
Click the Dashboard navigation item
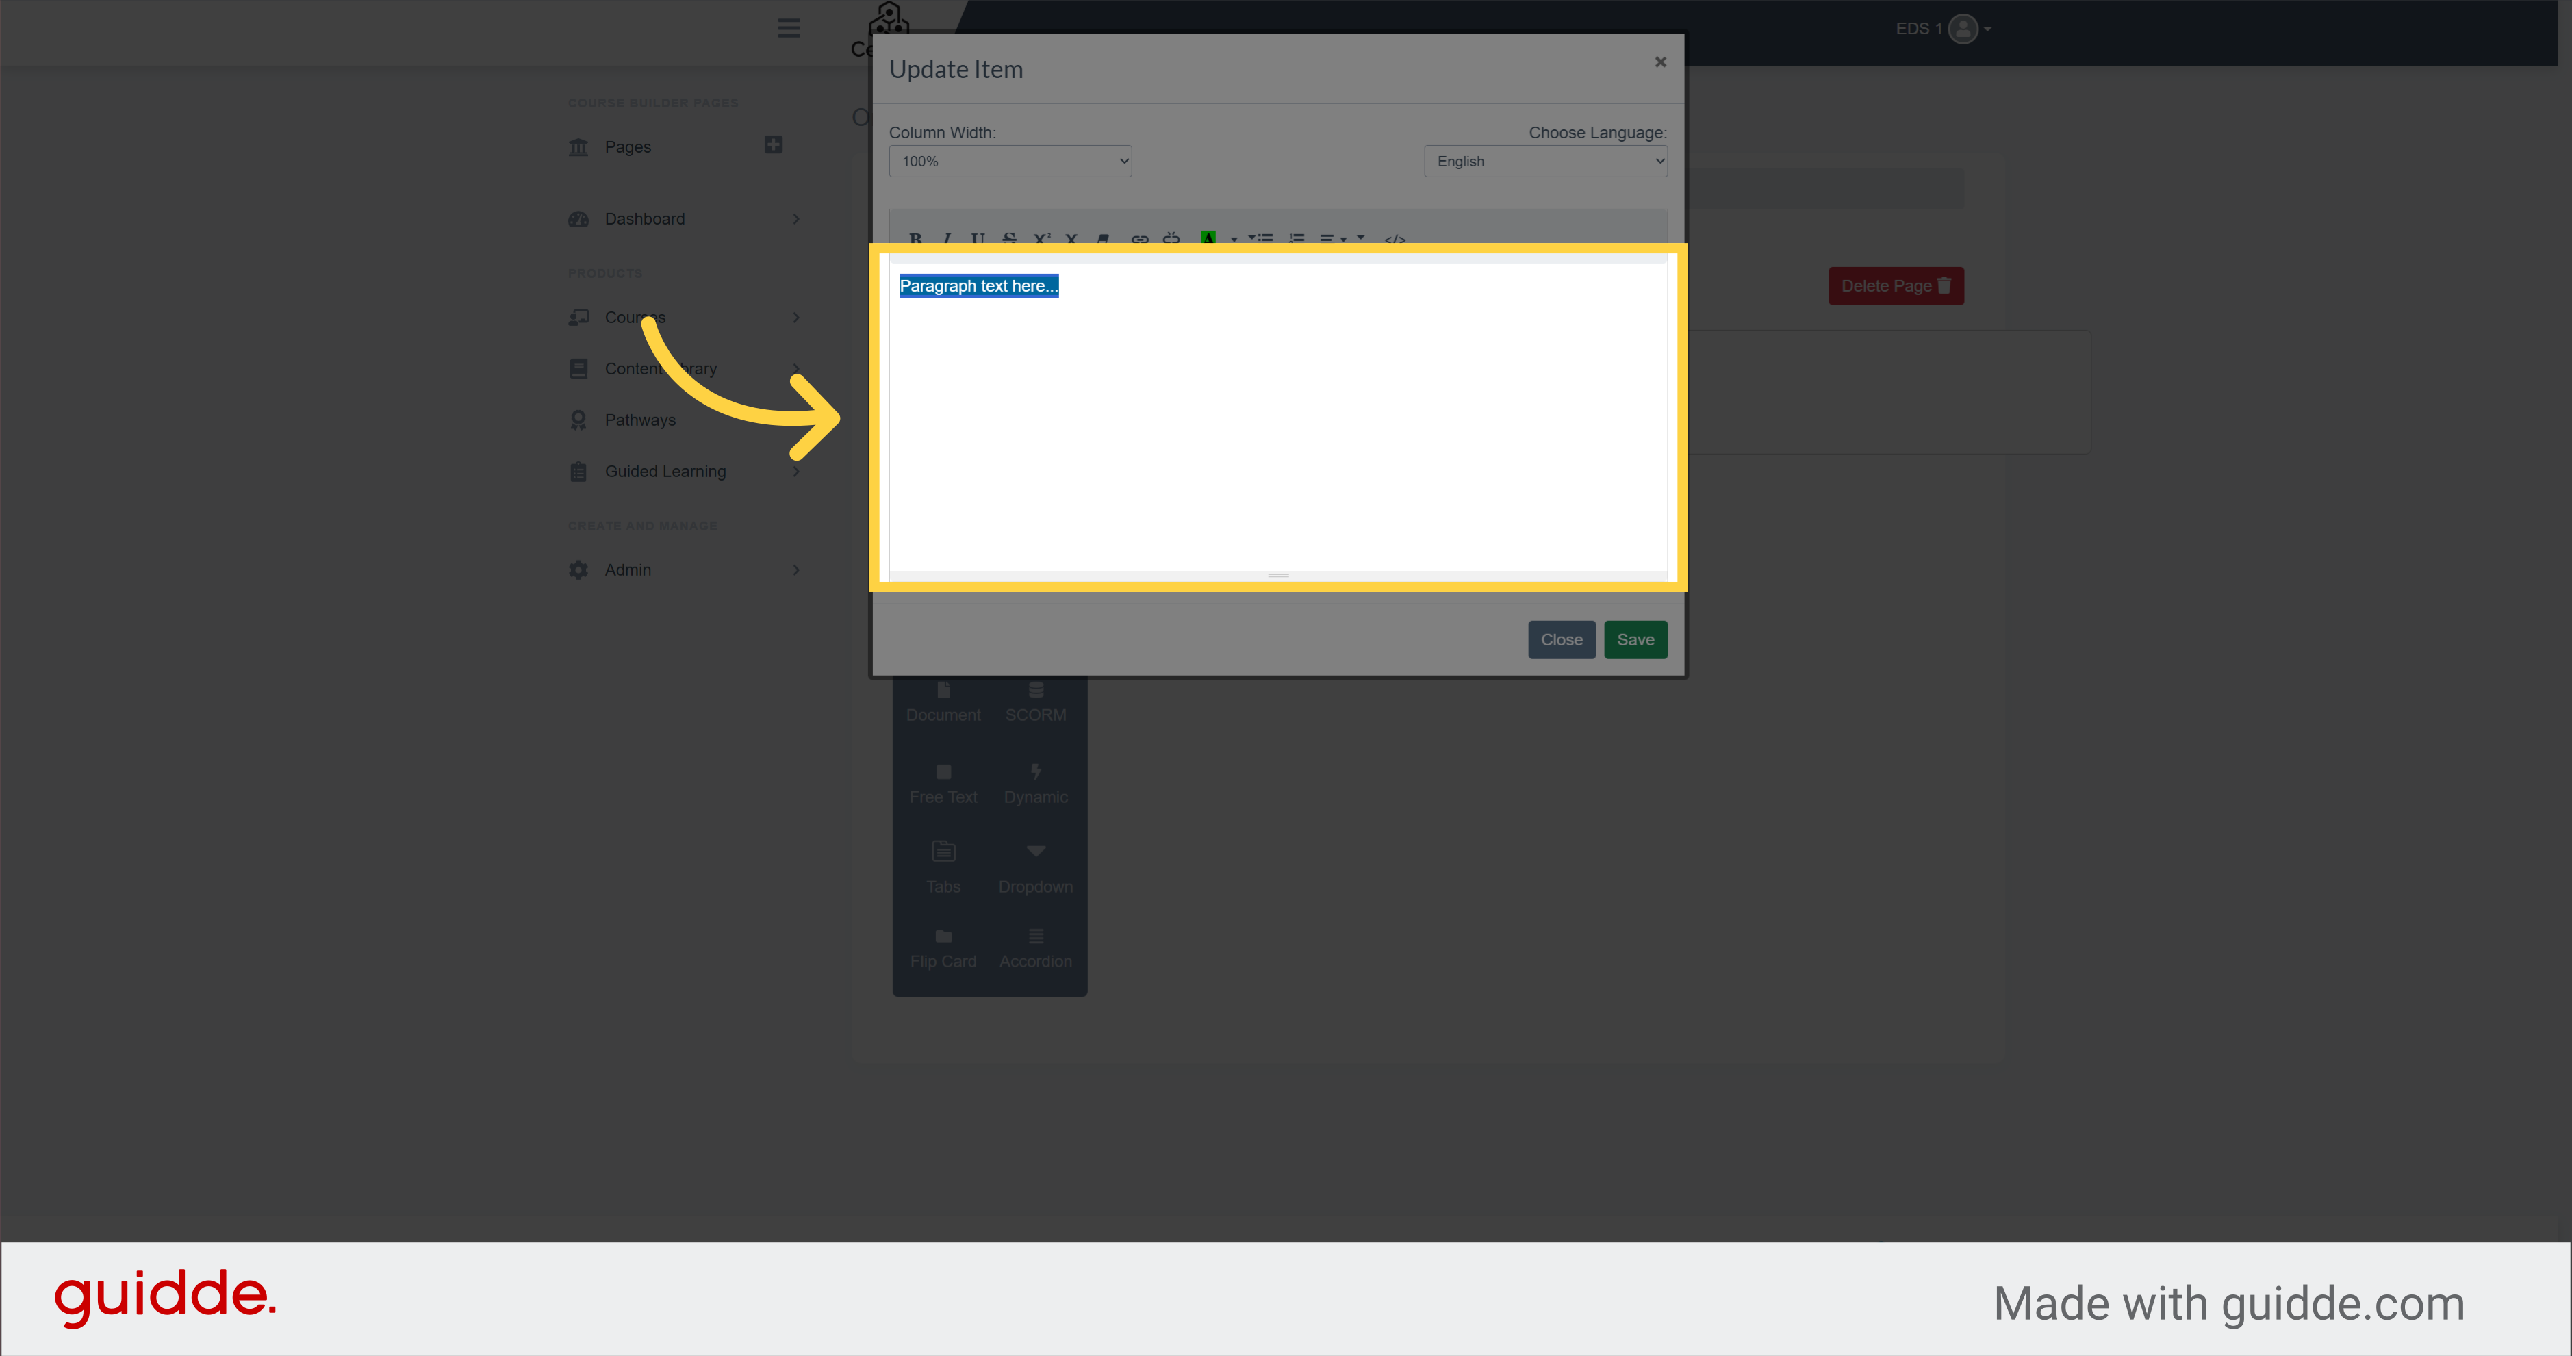click(x=645, y=218)
